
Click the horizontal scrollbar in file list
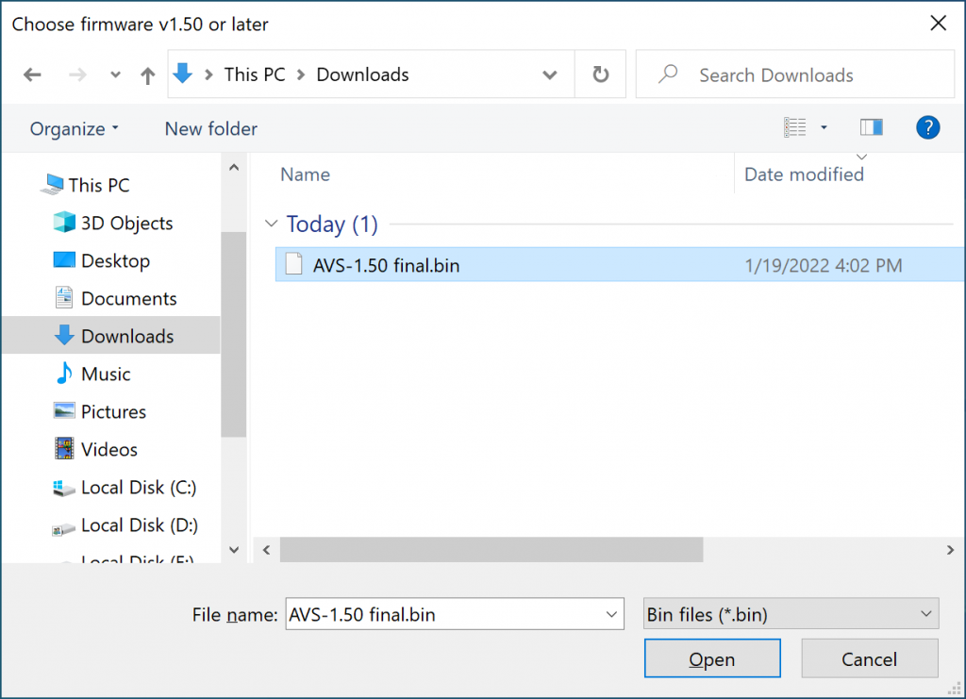point(491,549)
